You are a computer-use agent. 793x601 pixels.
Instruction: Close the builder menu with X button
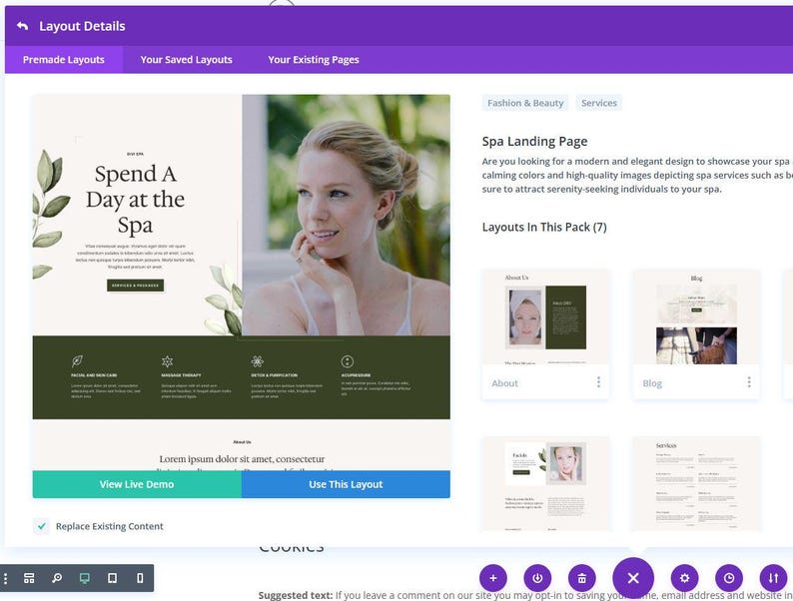(x=633, y=578)
